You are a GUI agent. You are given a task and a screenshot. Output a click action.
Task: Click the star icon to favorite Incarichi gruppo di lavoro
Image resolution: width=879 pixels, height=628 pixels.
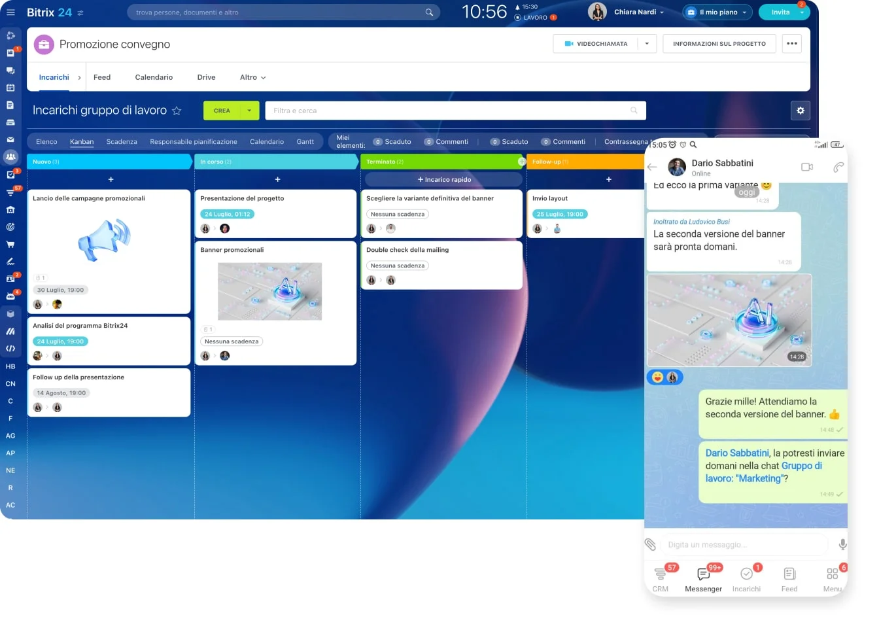click(177, 111)
